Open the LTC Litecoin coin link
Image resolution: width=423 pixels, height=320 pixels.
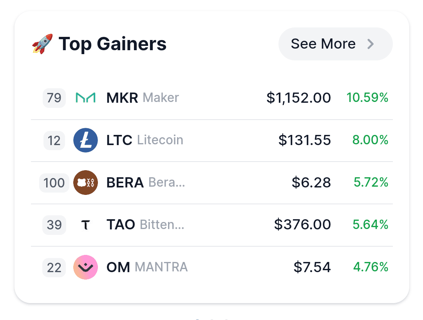pyautogui.click(x=145, y=140)
